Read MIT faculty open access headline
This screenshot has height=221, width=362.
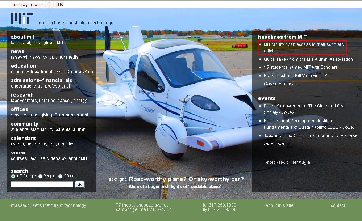click(x=304, y=48)
